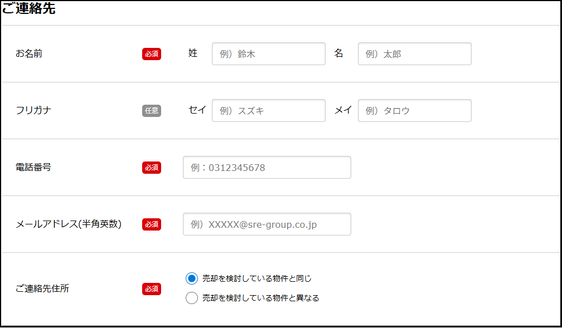Image resolution: width=562 pixels, height=328 pixels.
Task: Click the 売却を検討している物件と異なる label text
Action: click(260, 298)
